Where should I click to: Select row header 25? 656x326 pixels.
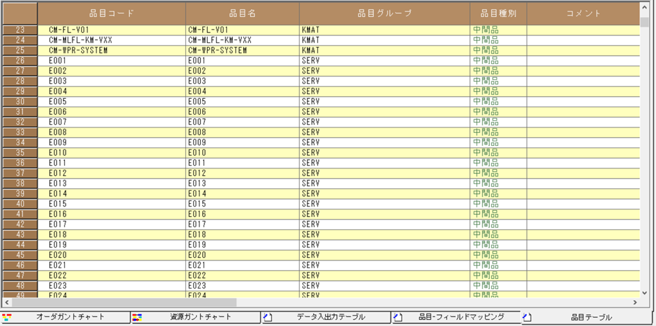pos(20,50)
